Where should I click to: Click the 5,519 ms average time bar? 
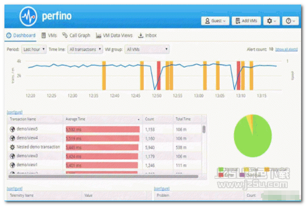(103, 138)
